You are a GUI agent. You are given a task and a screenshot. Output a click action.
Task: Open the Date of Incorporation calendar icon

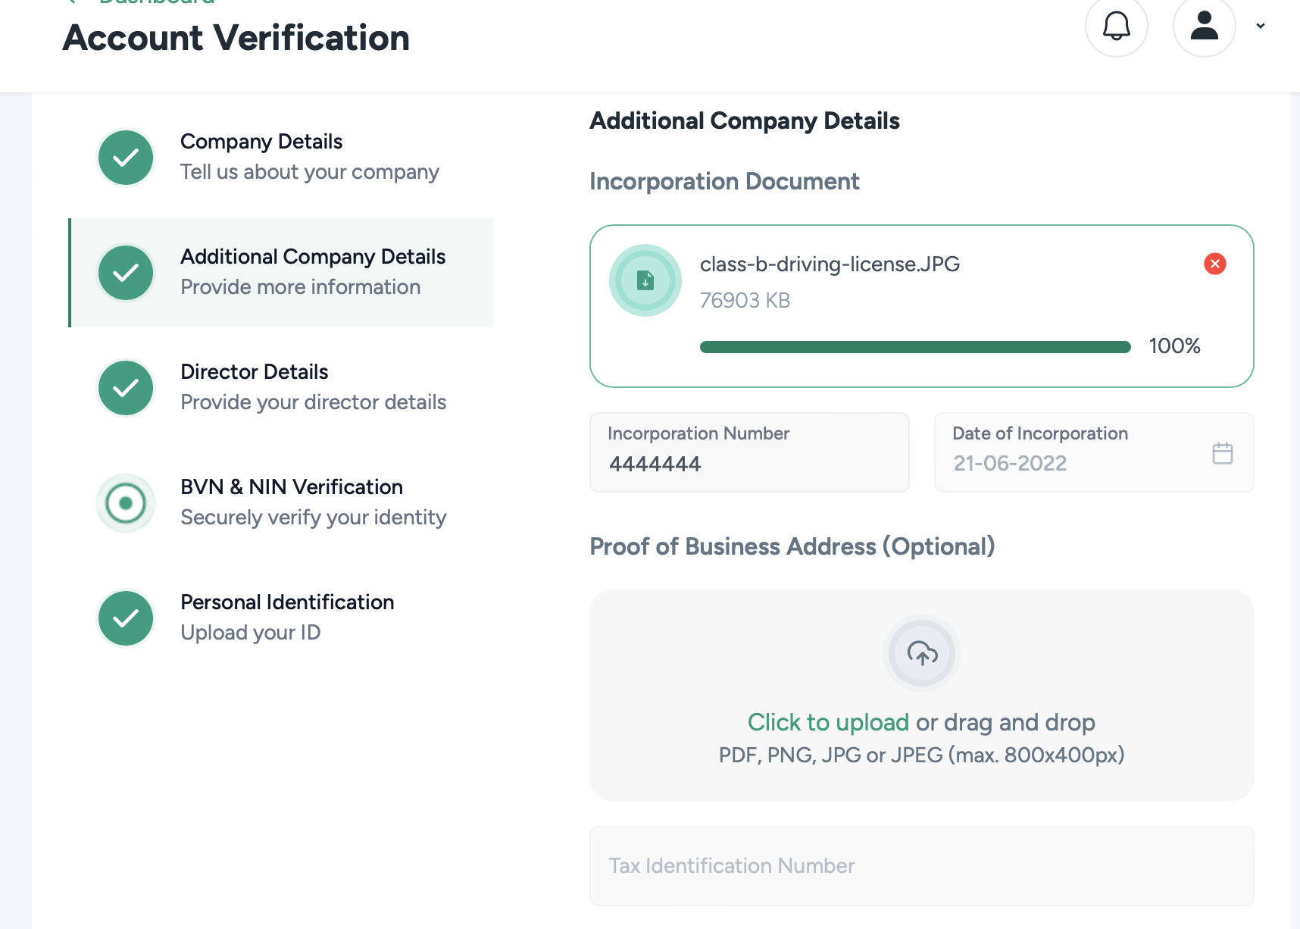pyautogui.click(x=1222, y=453)
